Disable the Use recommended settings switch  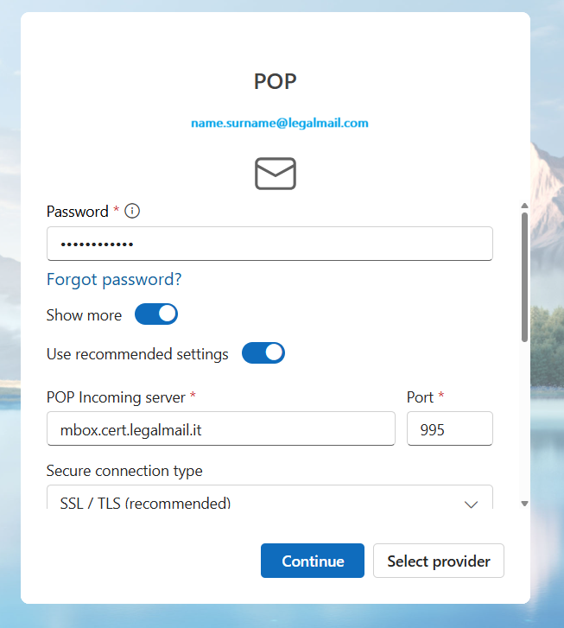263,353
